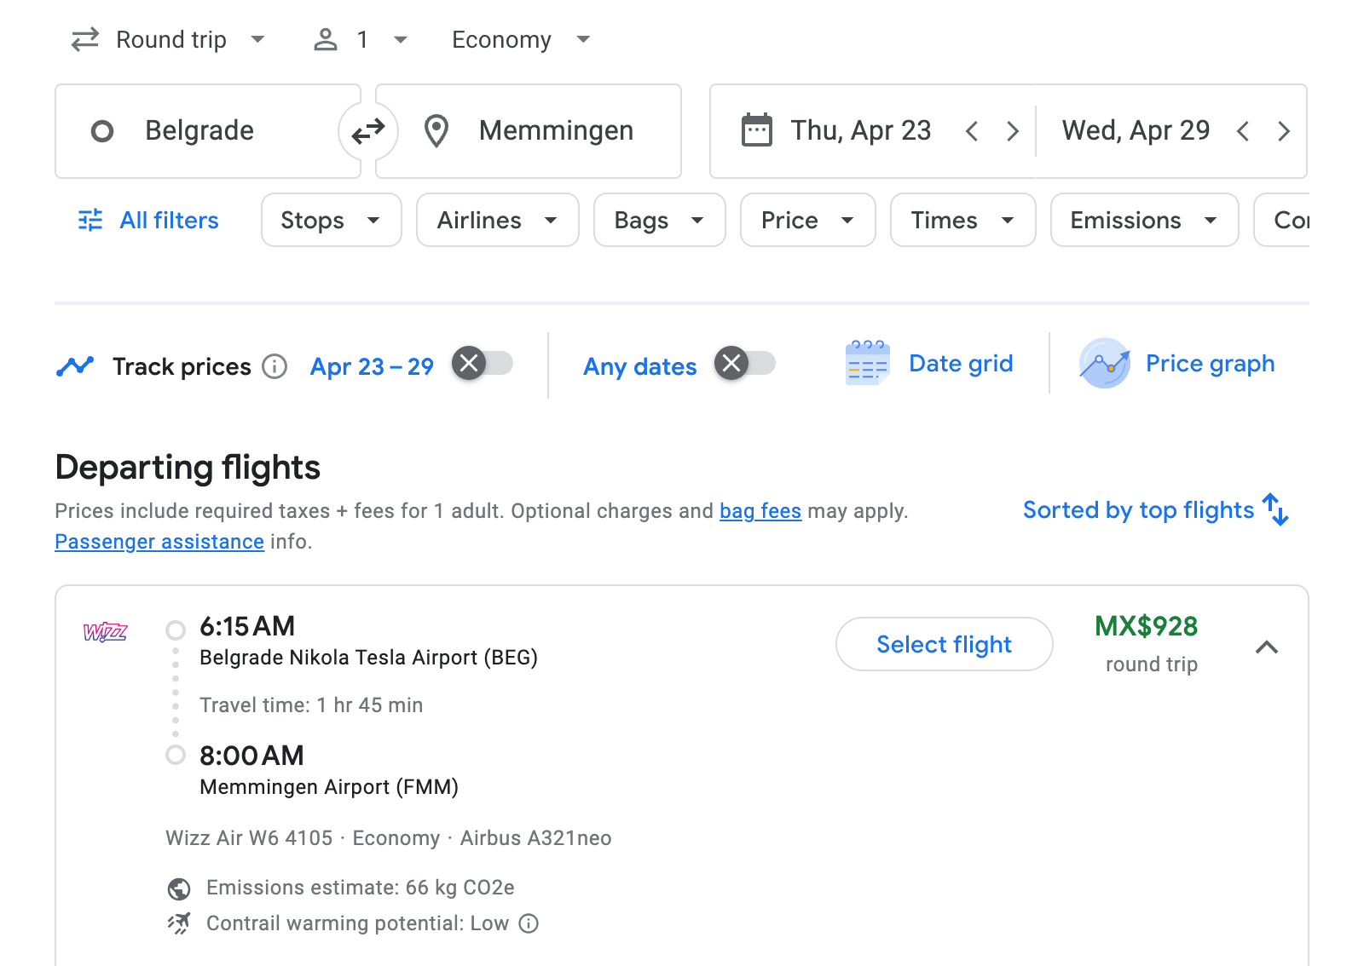Viewport: 1364px width, 966px height.
Task: Click the Select flight button
Action: 943,644
